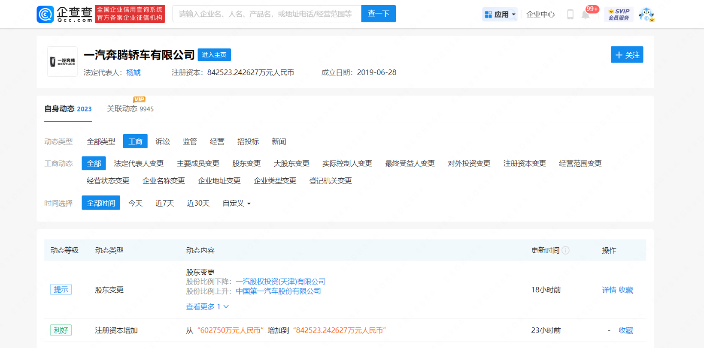This screenshot has height=348, width=704.
Task: Click the 进入主页 button
Action: (214, 55)
